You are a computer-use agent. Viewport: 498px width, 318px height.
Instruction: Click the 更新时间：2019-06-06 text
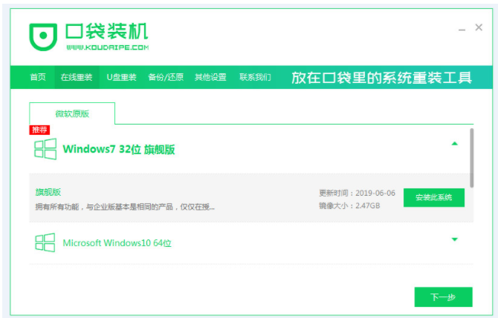click(x=358, y=193)
